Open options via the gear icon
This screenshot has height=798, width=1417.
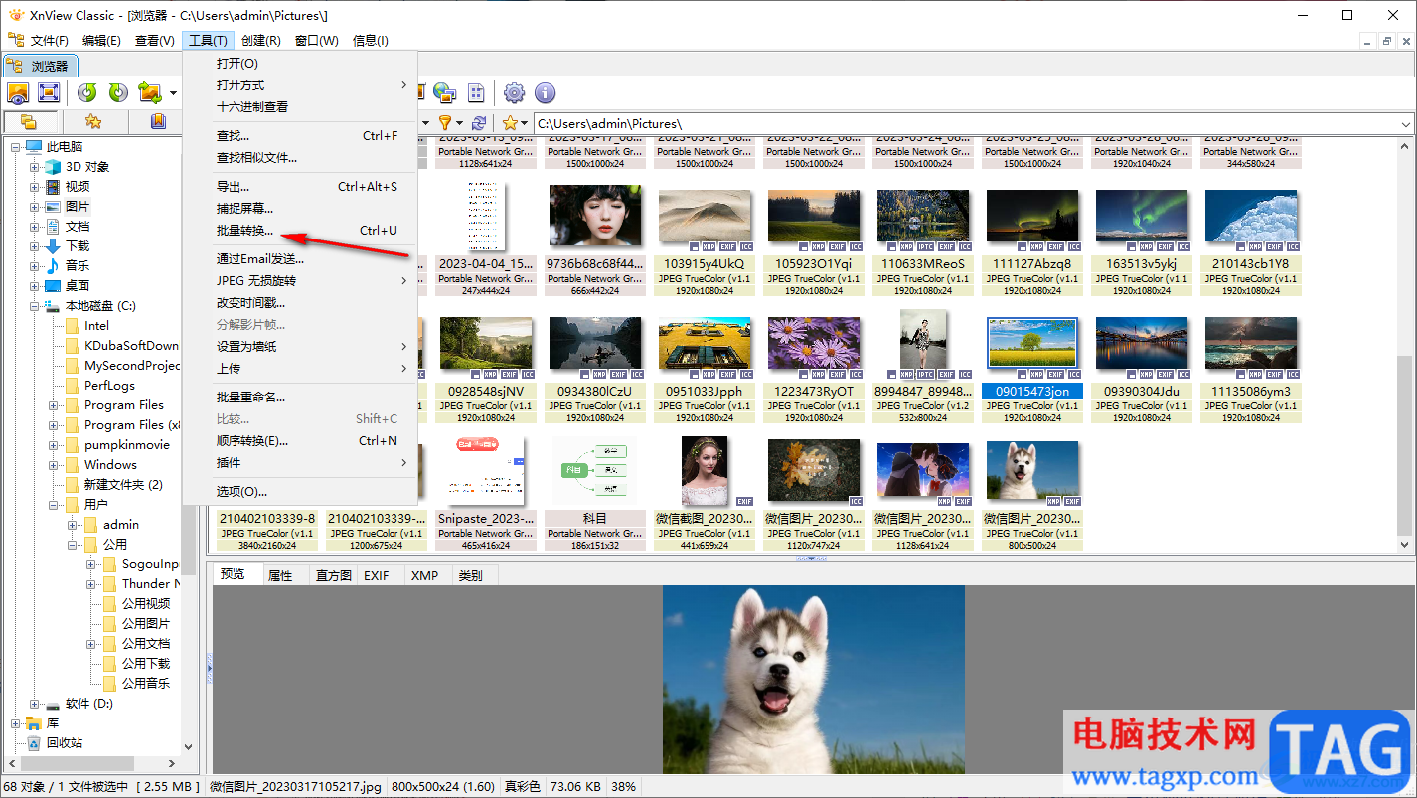pos(514,92)
